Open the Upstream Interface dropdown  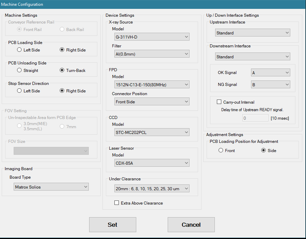[x=252, y=32]
